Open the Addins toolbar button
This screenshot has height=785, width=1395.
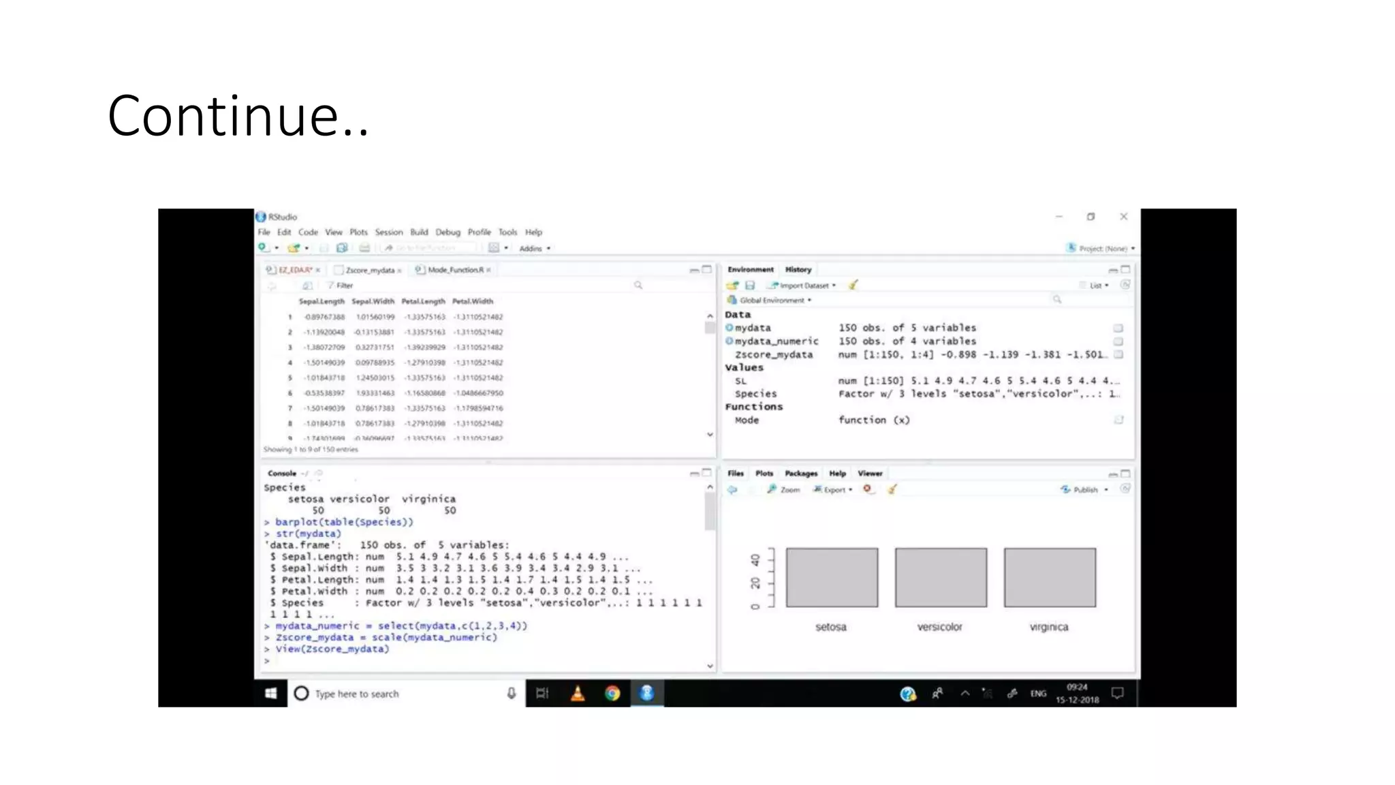pyautogui.click(x=534, y=249)
